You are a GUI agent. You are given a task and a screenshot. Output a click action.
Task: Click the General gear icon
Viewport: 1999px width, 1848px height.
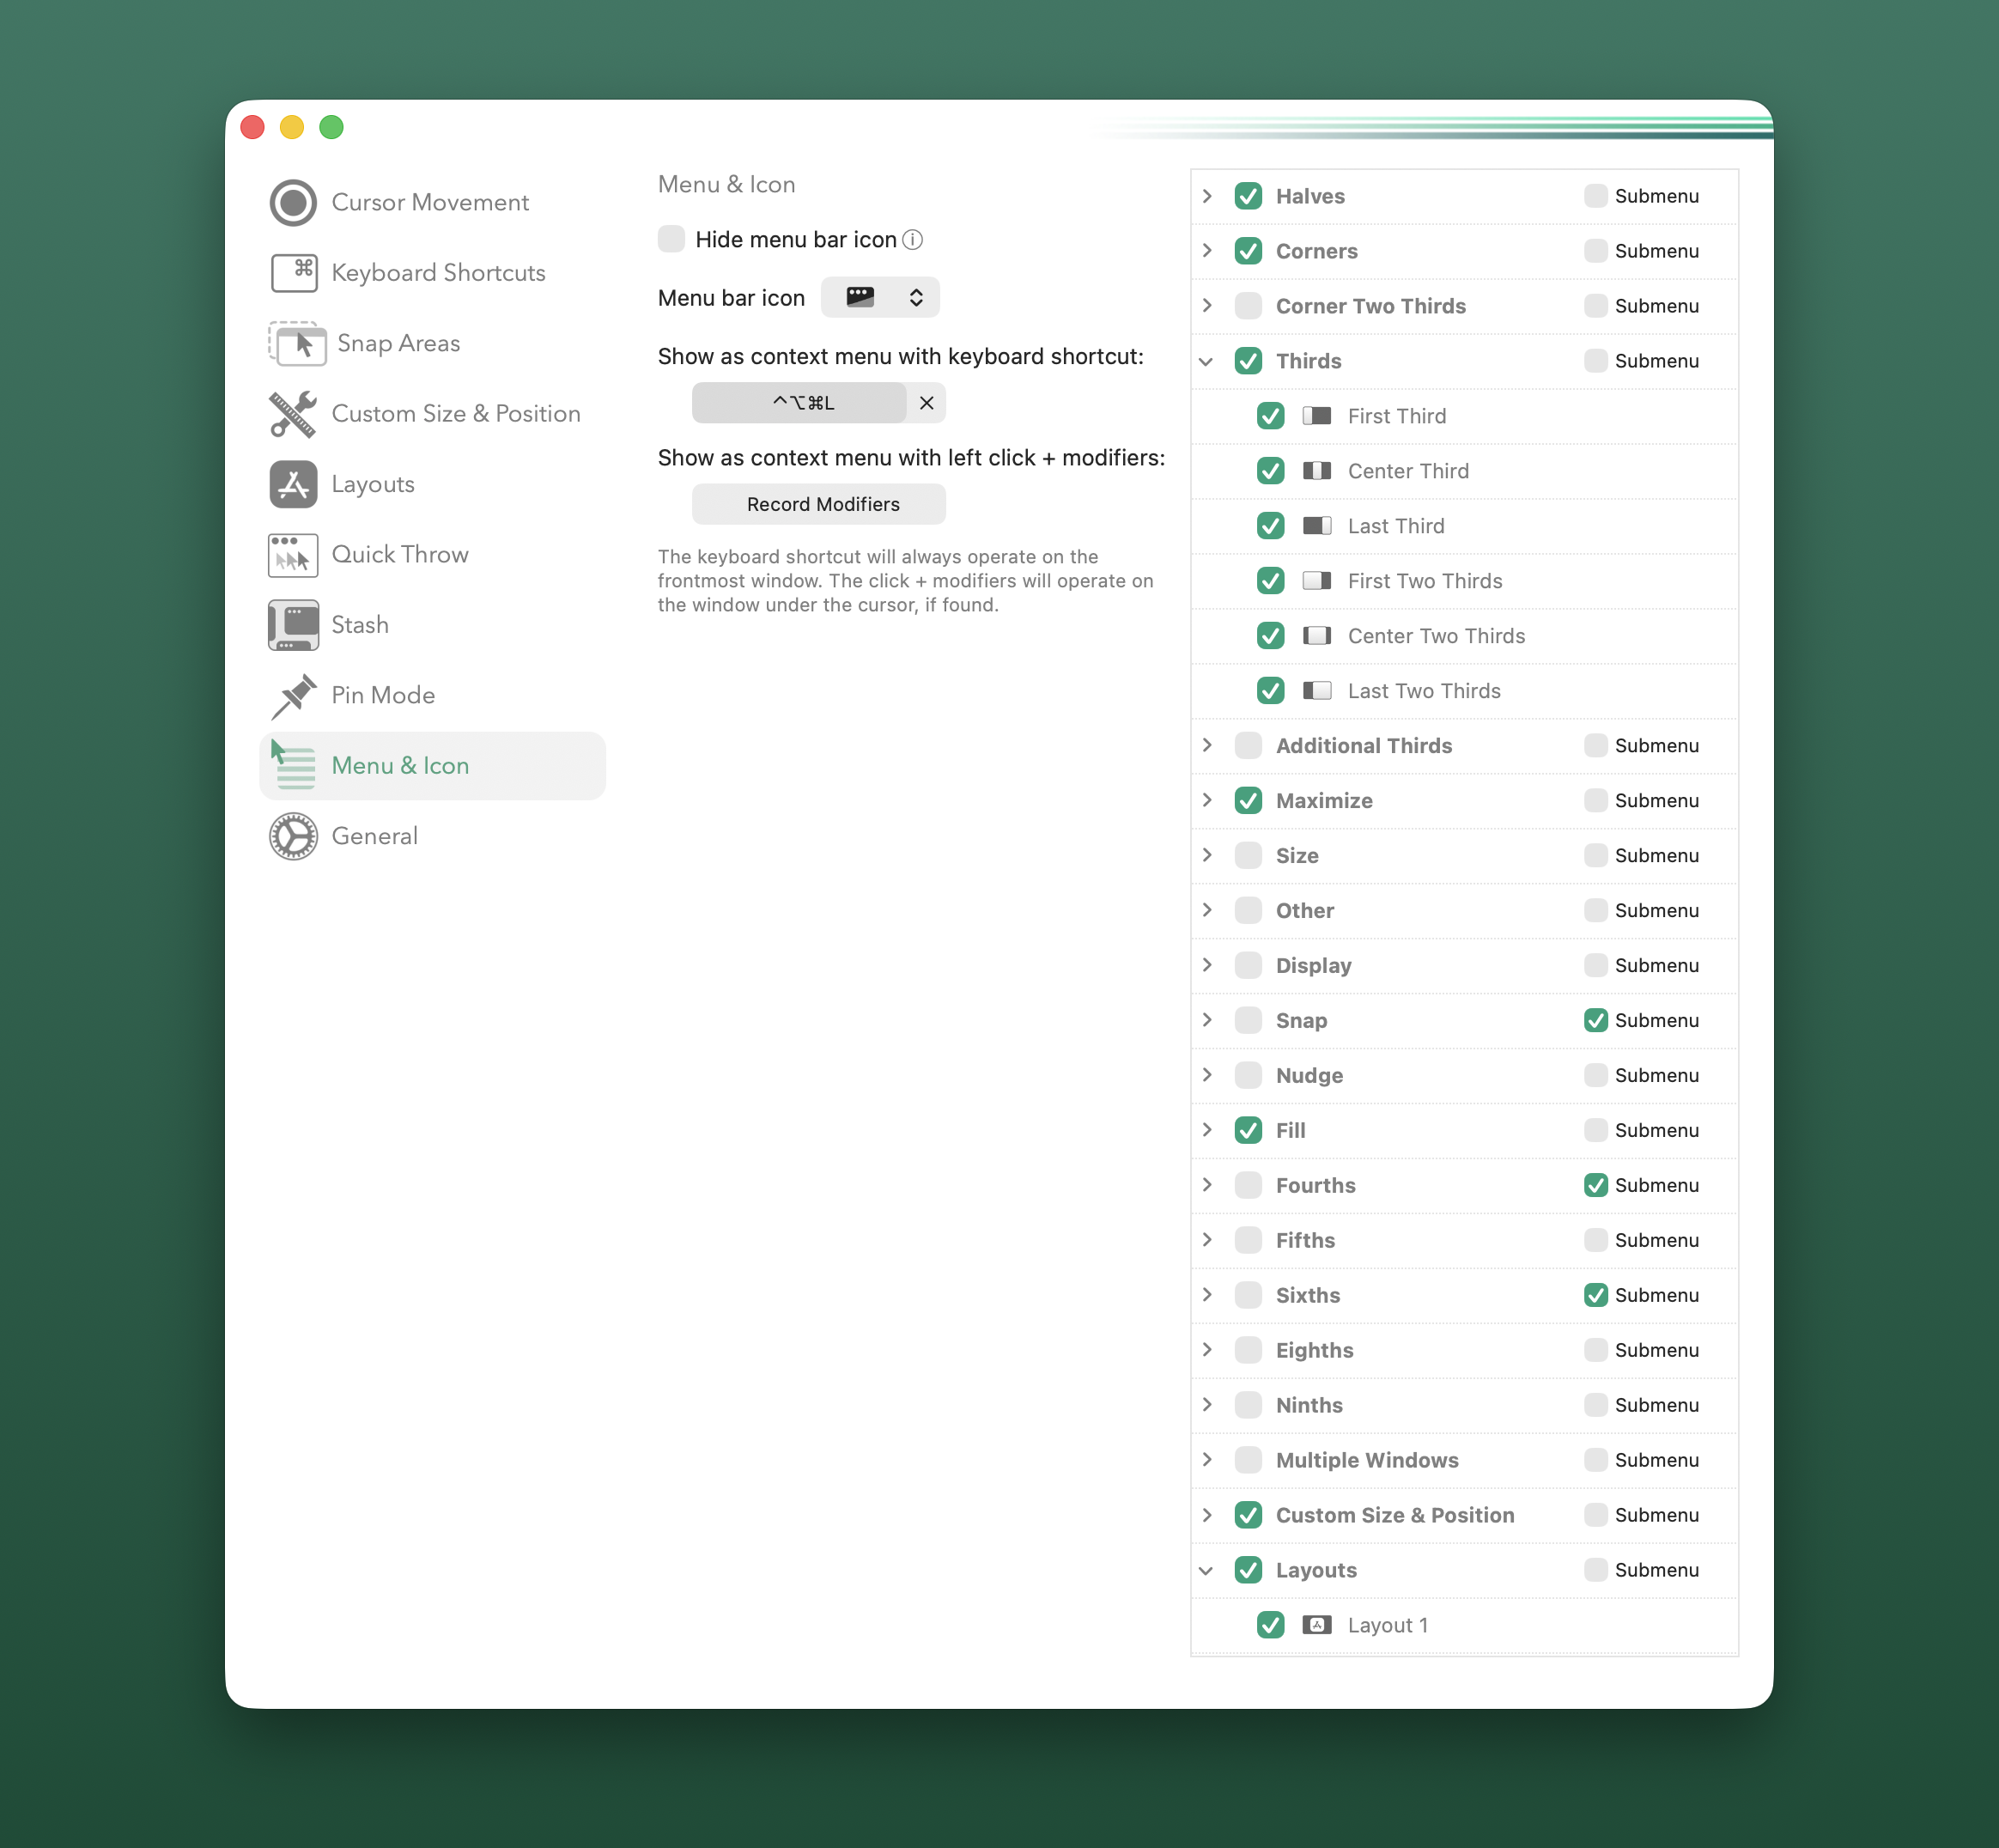pos(293,836)
